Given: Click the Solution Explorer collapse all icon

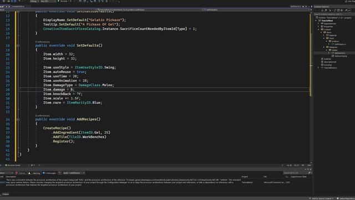Looking at the screenshot, I should click(338, 11).
